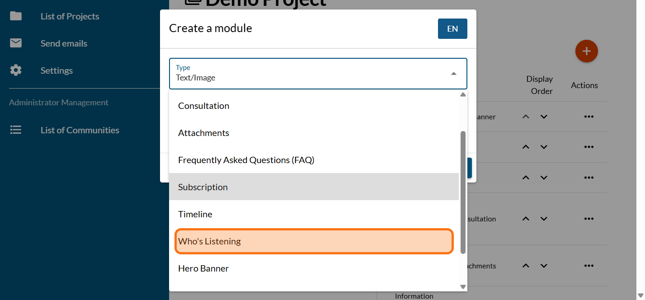
Task: Click the envelope icon for Send emails
Action: [x=16, y=43]
